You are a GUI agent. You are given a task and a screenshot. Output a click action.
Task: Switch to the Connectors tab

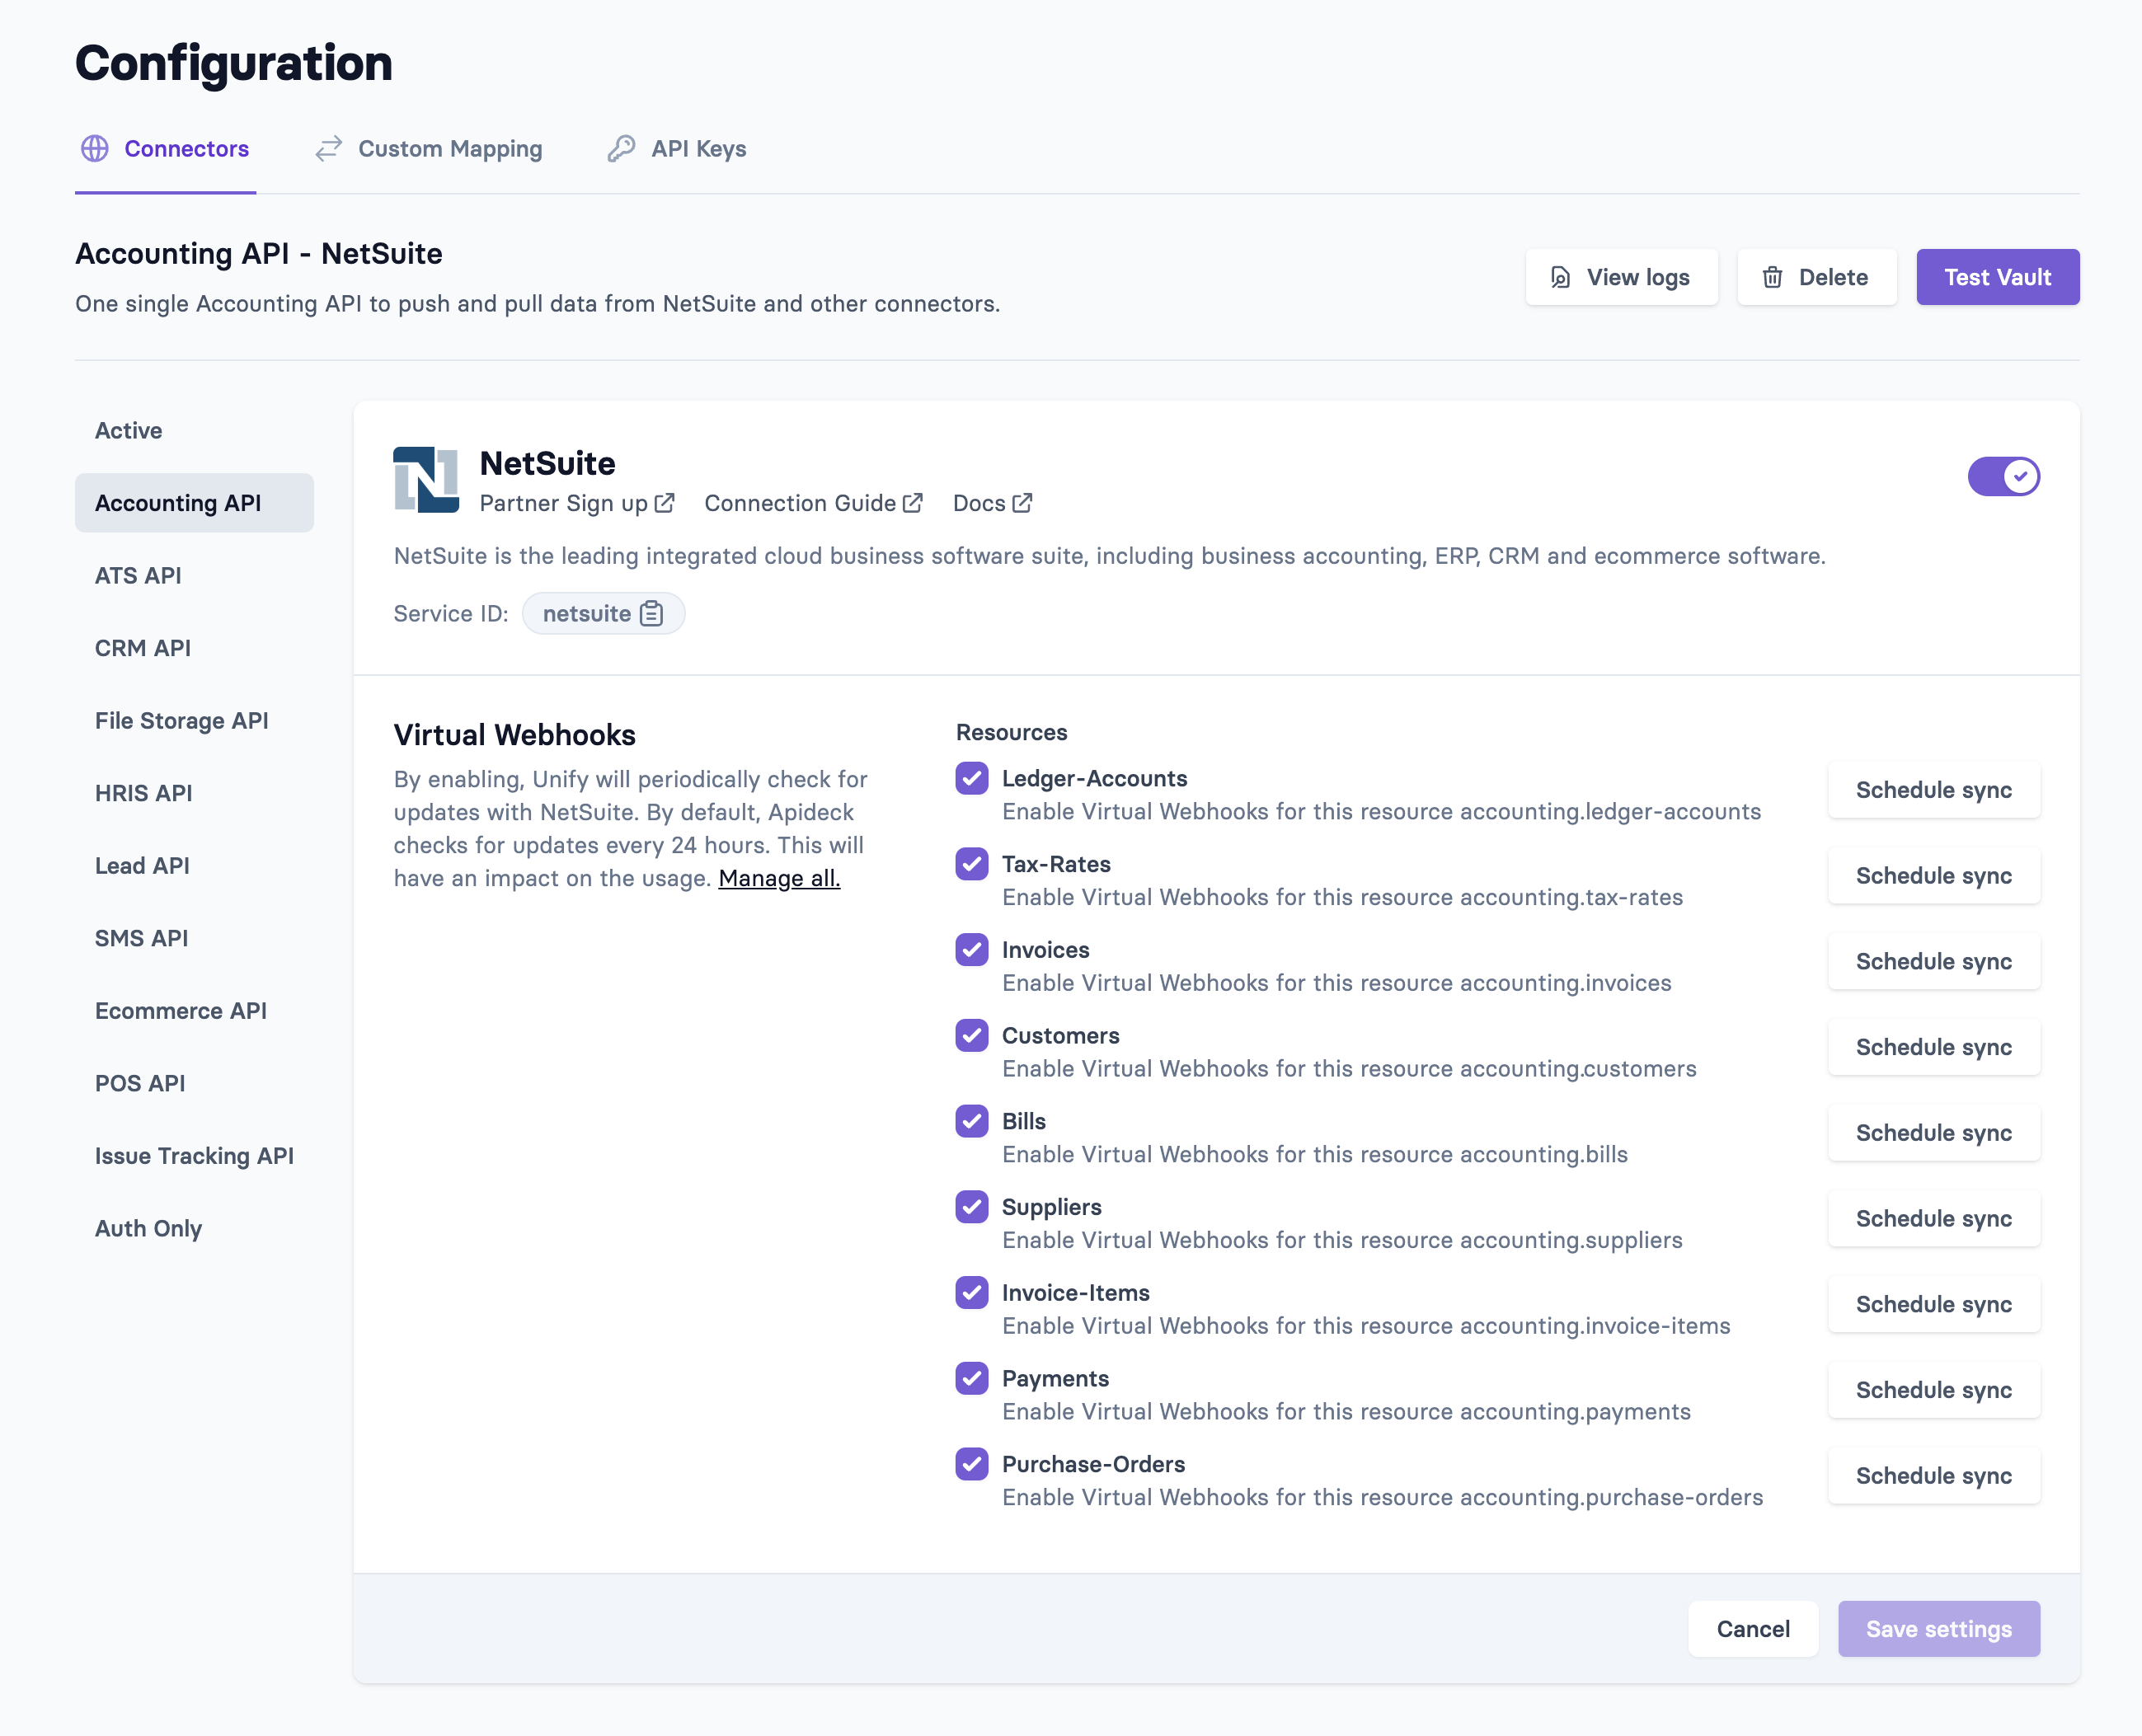point(166,149)
